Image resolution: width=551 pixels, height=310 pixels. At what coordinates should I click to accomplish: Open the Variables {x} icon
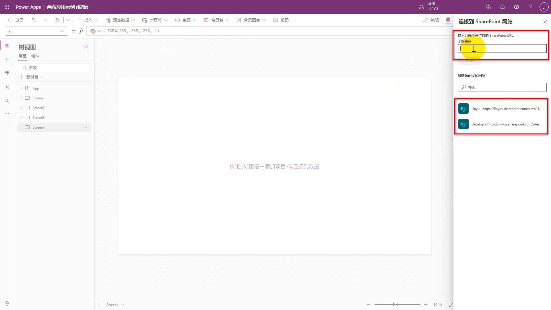click(7, 87)
